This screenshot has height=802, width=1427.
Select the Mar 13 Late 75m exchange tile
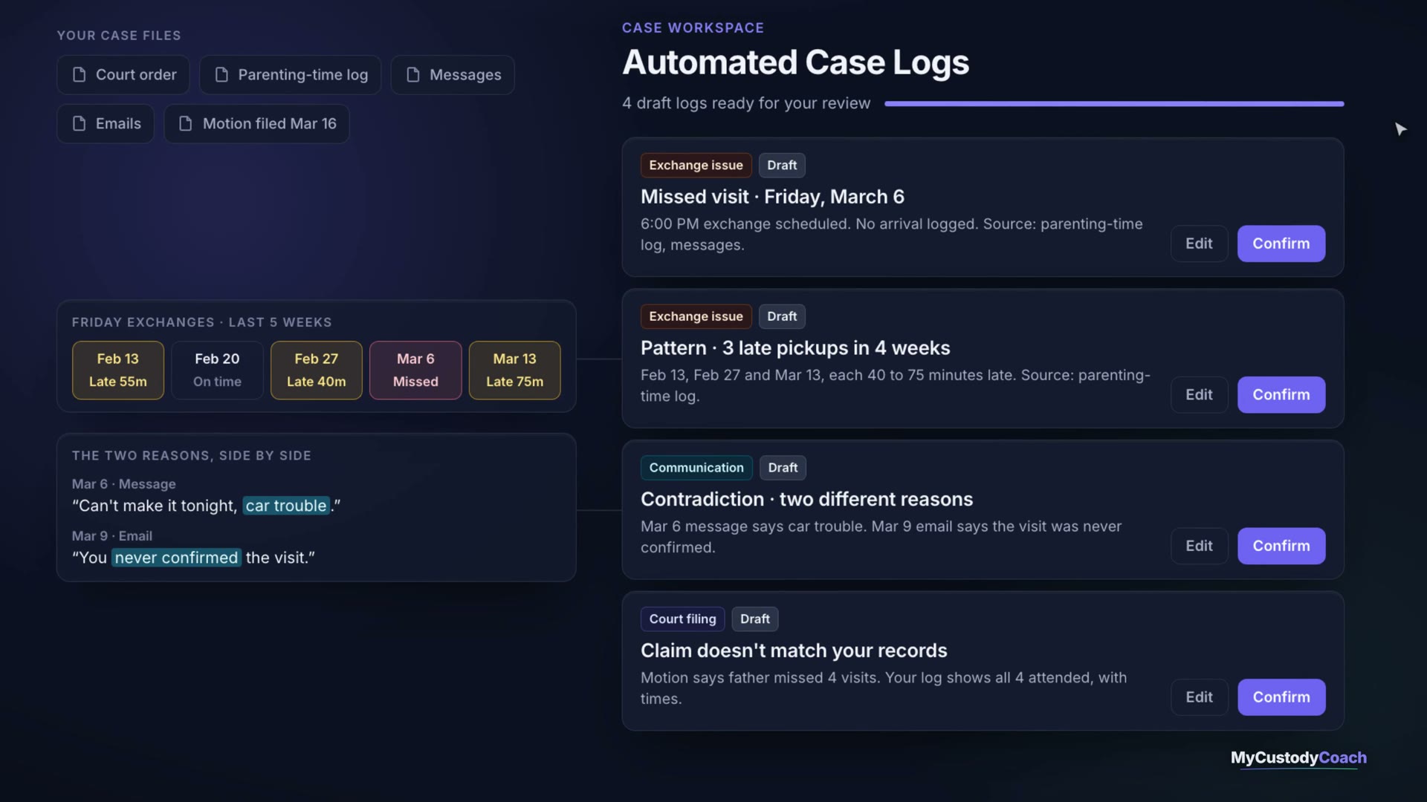tap(514, 371)
